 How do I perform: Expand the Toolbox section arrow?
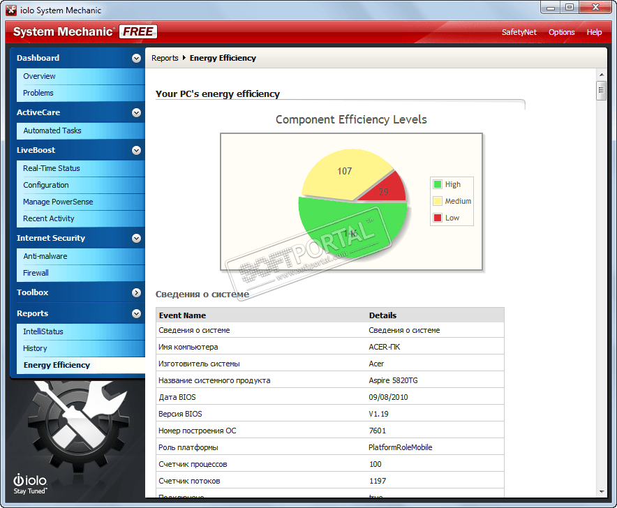pos(136,292)
